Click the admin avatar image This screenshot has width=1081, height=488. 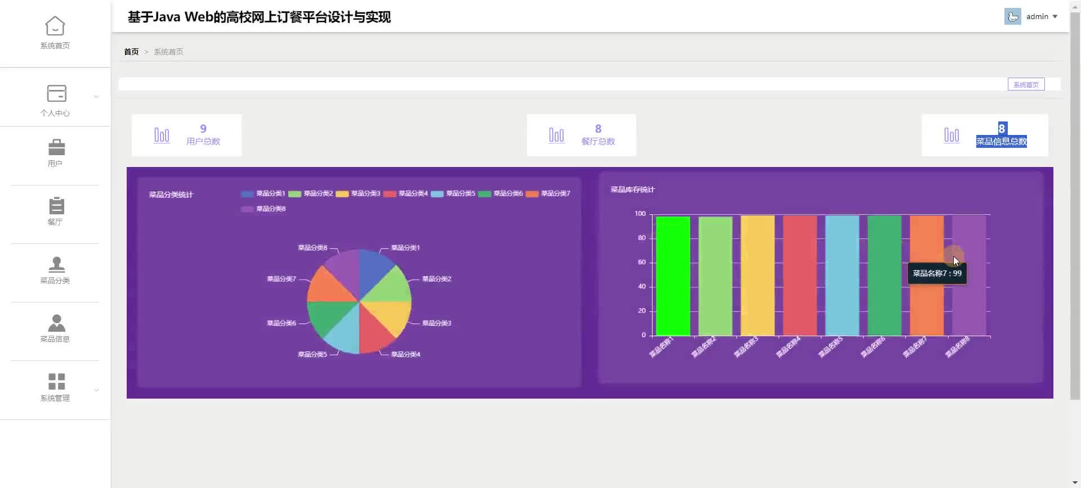1012,16
